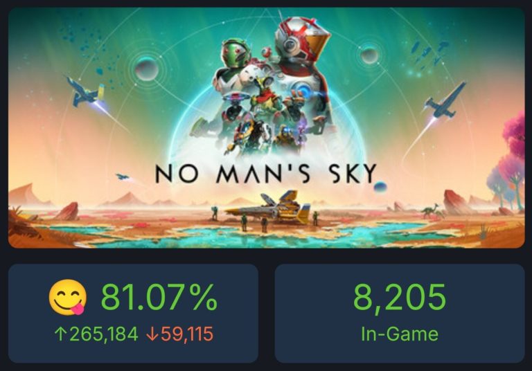Click the yummy face emoji icon

68,298
